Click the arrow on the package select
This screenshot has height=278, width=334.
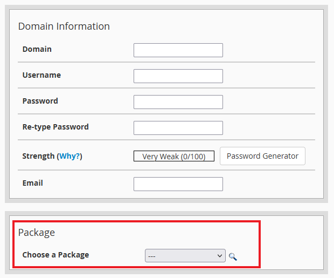[x=219, y=256]
